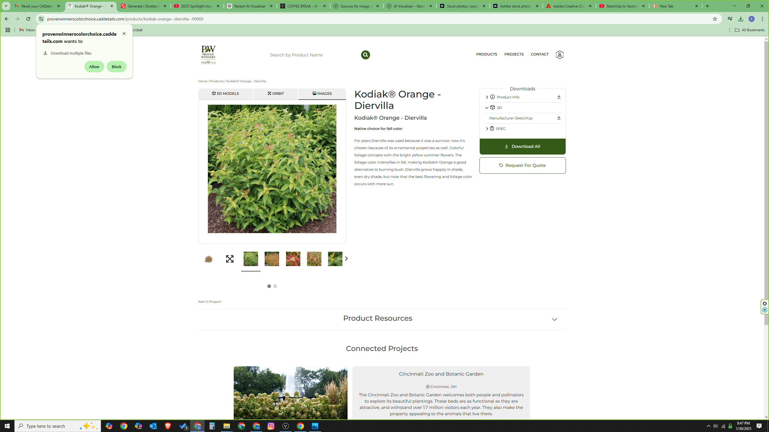Click the green search magnifier icon
769x432 pixels.
(365, 55)
